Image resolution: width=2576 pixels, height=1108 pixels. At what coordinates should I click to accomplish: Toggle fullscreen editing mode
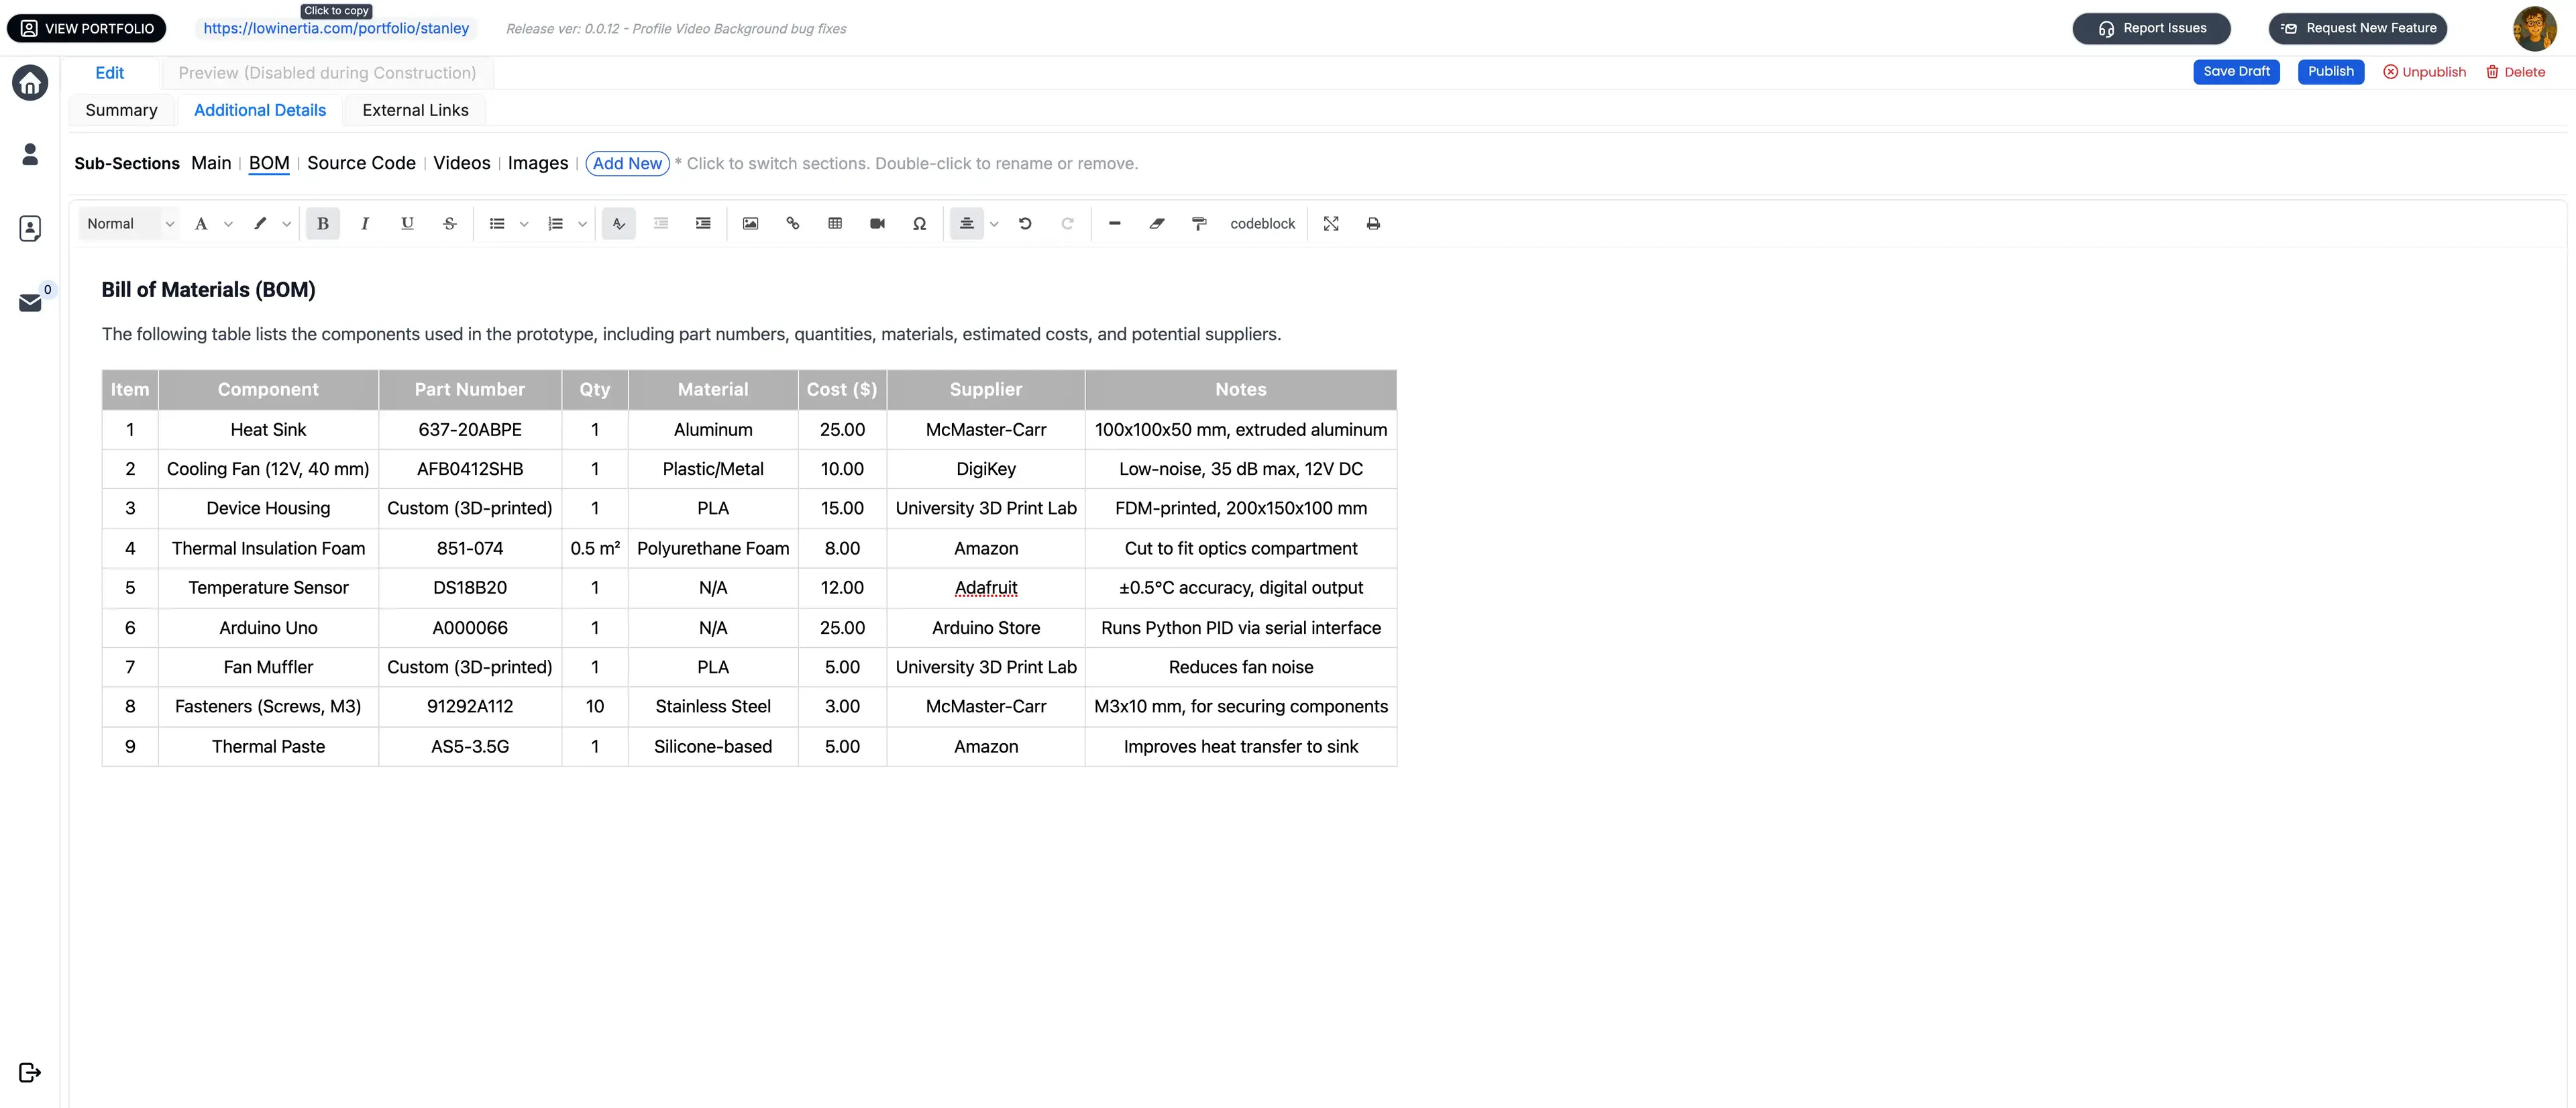pyautogui.click(x=1331, y=223)
